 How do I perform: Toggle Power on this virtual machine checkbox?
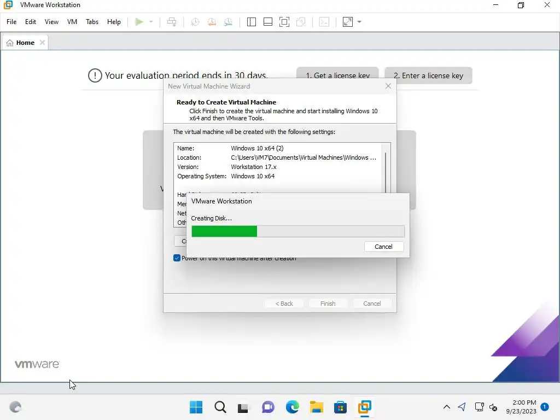177,258
